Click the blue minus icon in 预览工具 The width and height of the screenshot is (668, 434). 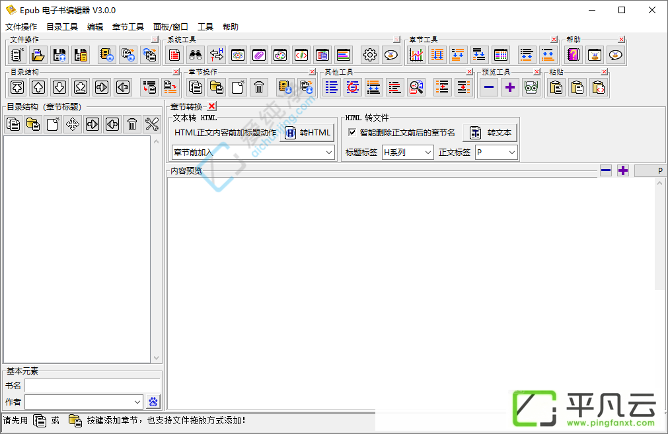click(489, 87)
